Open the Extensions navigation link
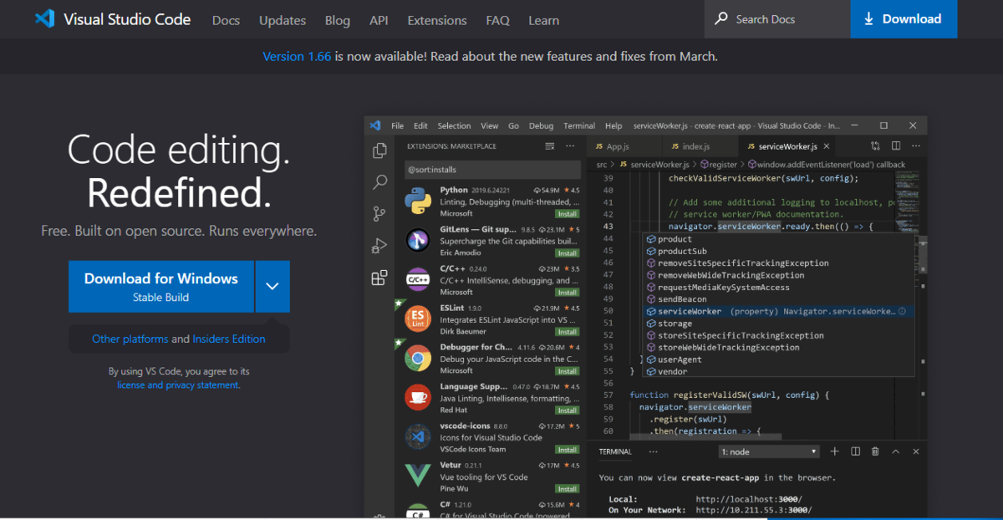The width and height of the screenshot is (1003, 520). (x=437, y=20)
